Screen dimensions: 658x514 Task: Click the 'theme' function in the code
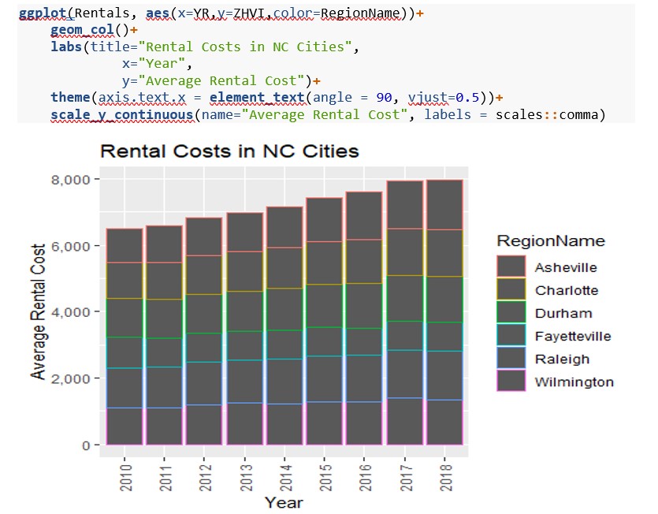pyautogui.click(x=70, y=97)
